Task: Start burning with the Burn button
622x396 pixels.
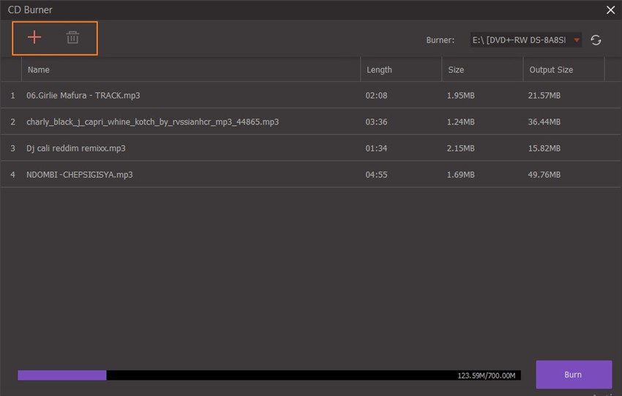Action: pos(574,375)
